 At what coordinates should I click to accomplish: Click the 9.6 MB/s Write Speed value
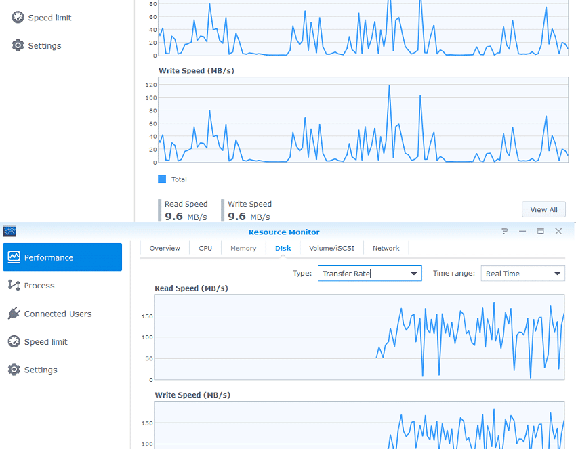(x=249, y=217)
